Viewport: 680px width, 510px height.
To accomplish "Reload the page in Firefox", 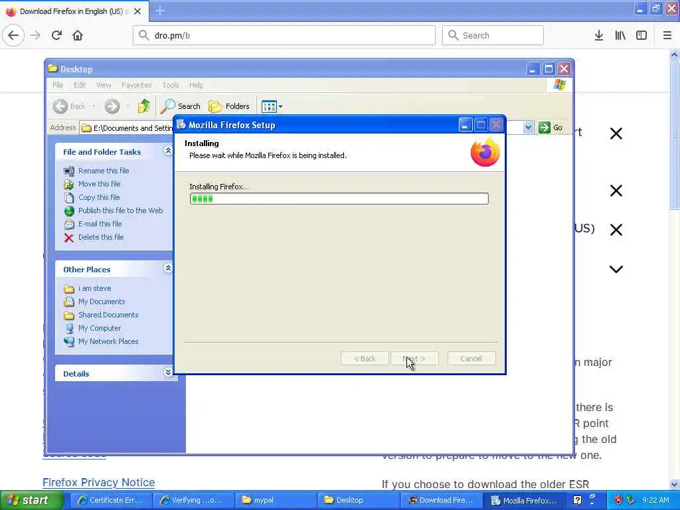I will click(57, 35).
